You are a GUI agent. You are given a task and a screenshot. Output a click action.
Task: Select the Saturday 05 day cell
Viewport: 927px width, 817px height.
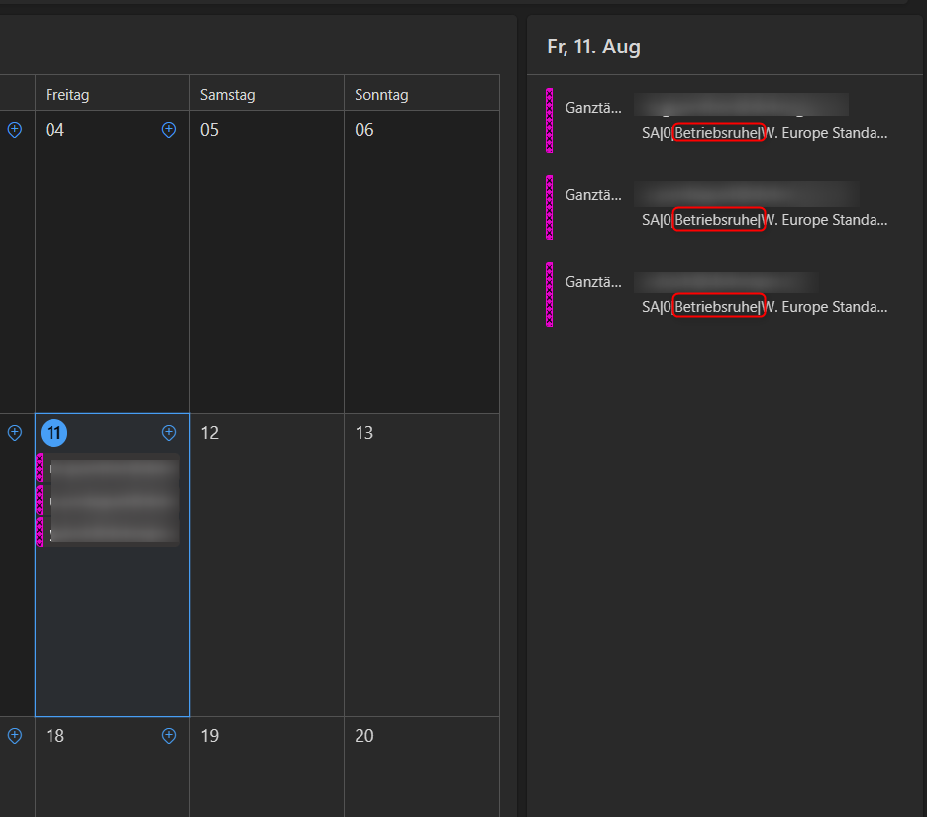(266, 262)
